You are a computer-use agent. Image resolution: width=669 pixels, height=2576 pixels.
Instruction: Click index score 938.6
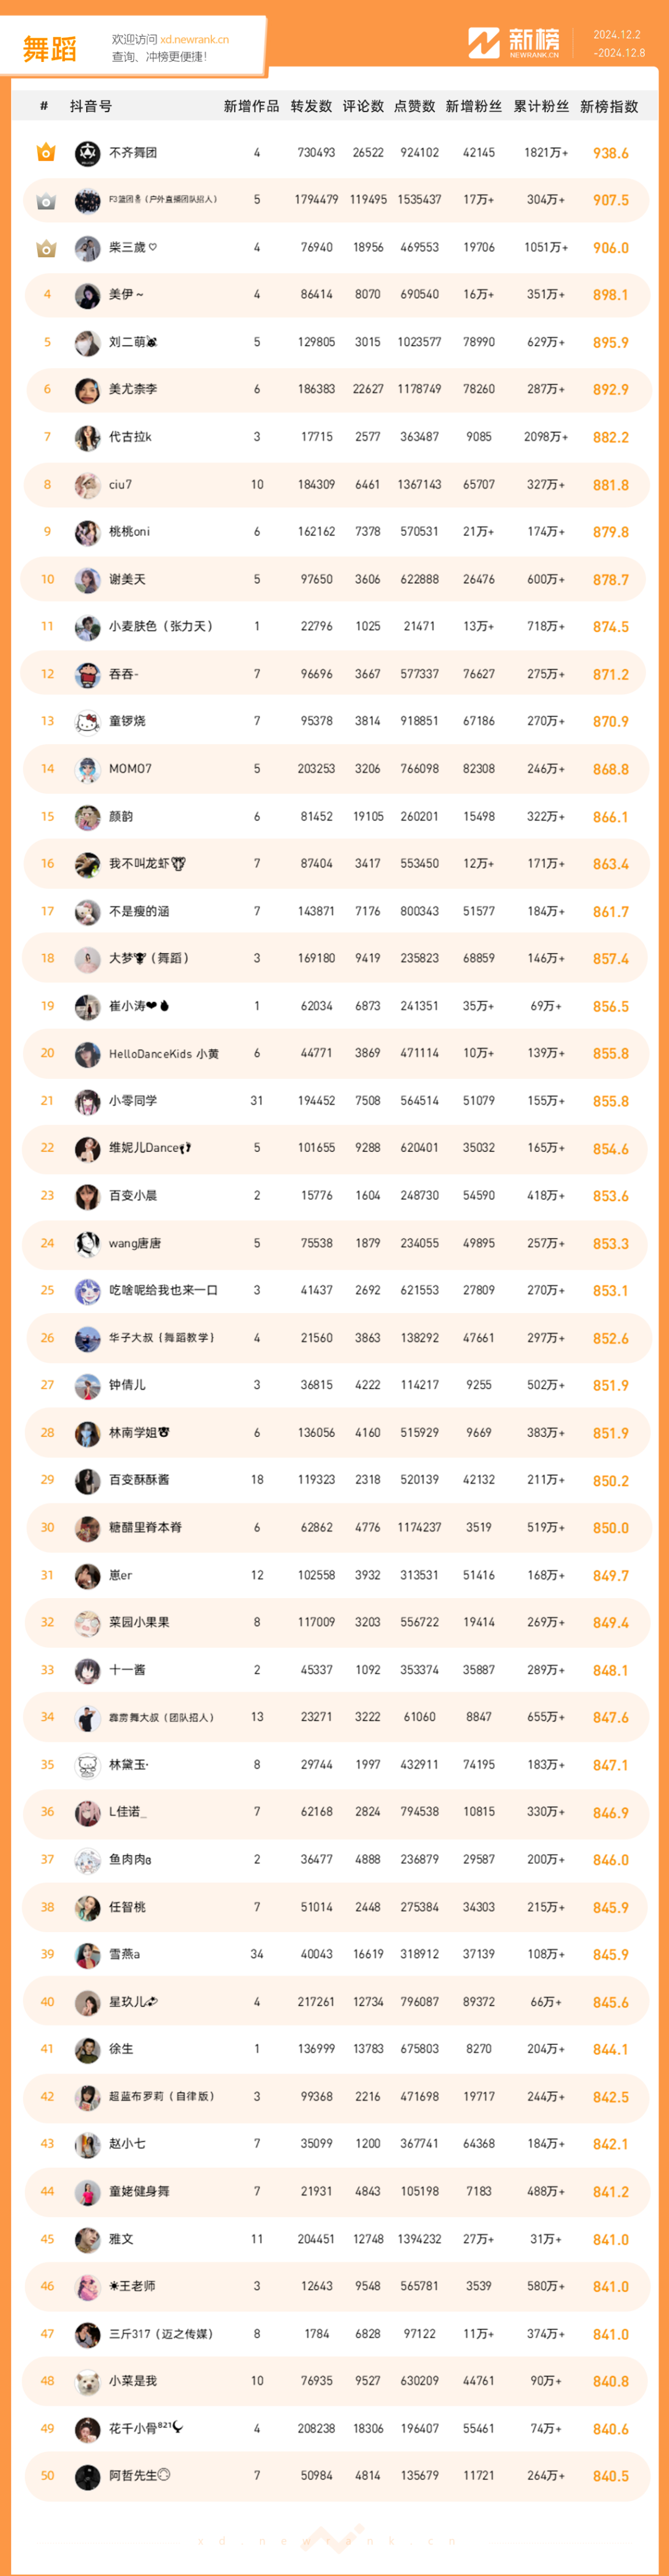point(610,154)
